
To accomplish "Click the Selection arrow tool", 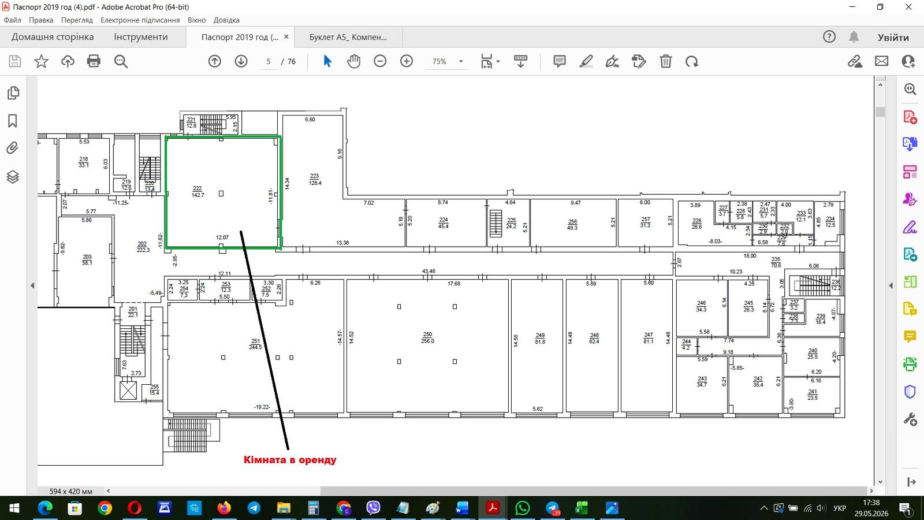I will pos(327,61).
